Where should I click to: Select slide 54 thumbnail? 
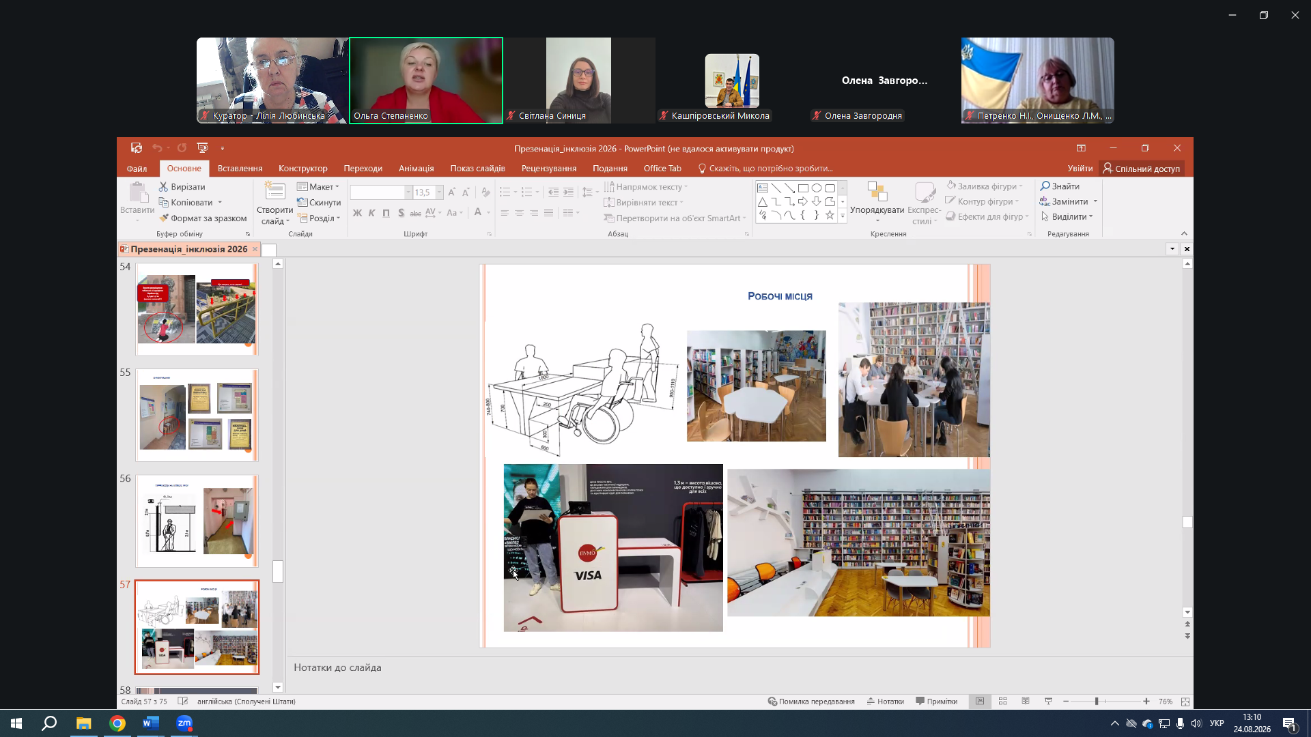197,309
